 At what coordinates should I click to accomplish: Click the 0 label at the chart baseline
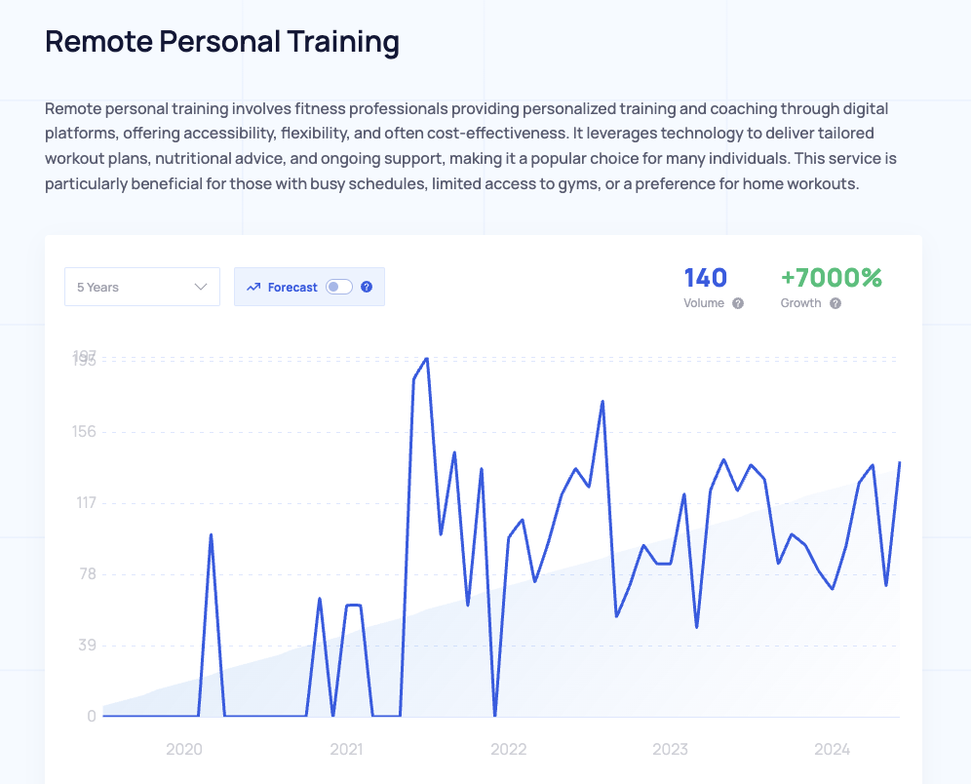[93, 716]
